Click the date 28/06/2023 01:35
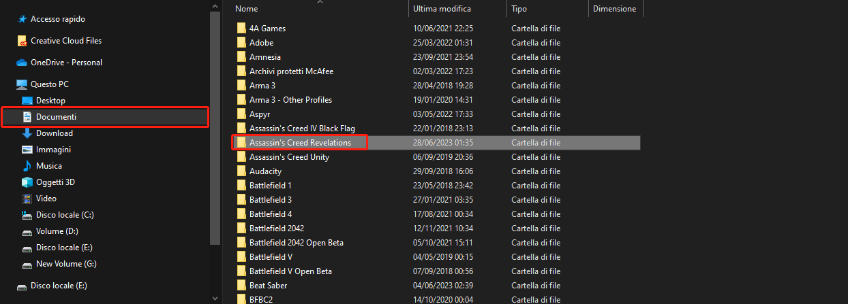This screenshot has width=848, height=304. [443, 143]
